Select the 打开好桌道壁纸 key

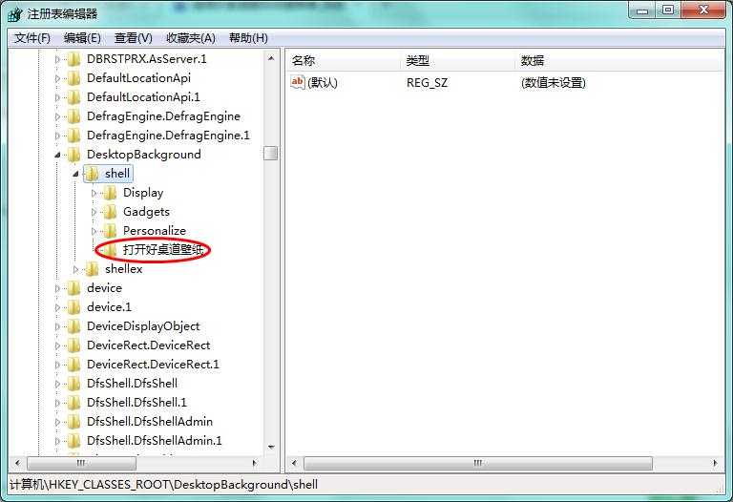(163, 250)
